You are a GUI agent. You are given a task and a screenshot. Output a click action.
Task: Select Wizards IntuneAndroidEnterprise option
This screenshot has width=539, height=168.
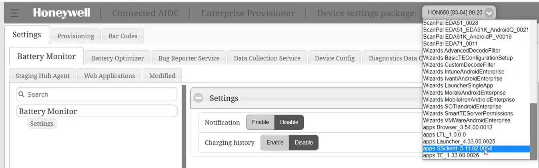(x=476, y=71)
